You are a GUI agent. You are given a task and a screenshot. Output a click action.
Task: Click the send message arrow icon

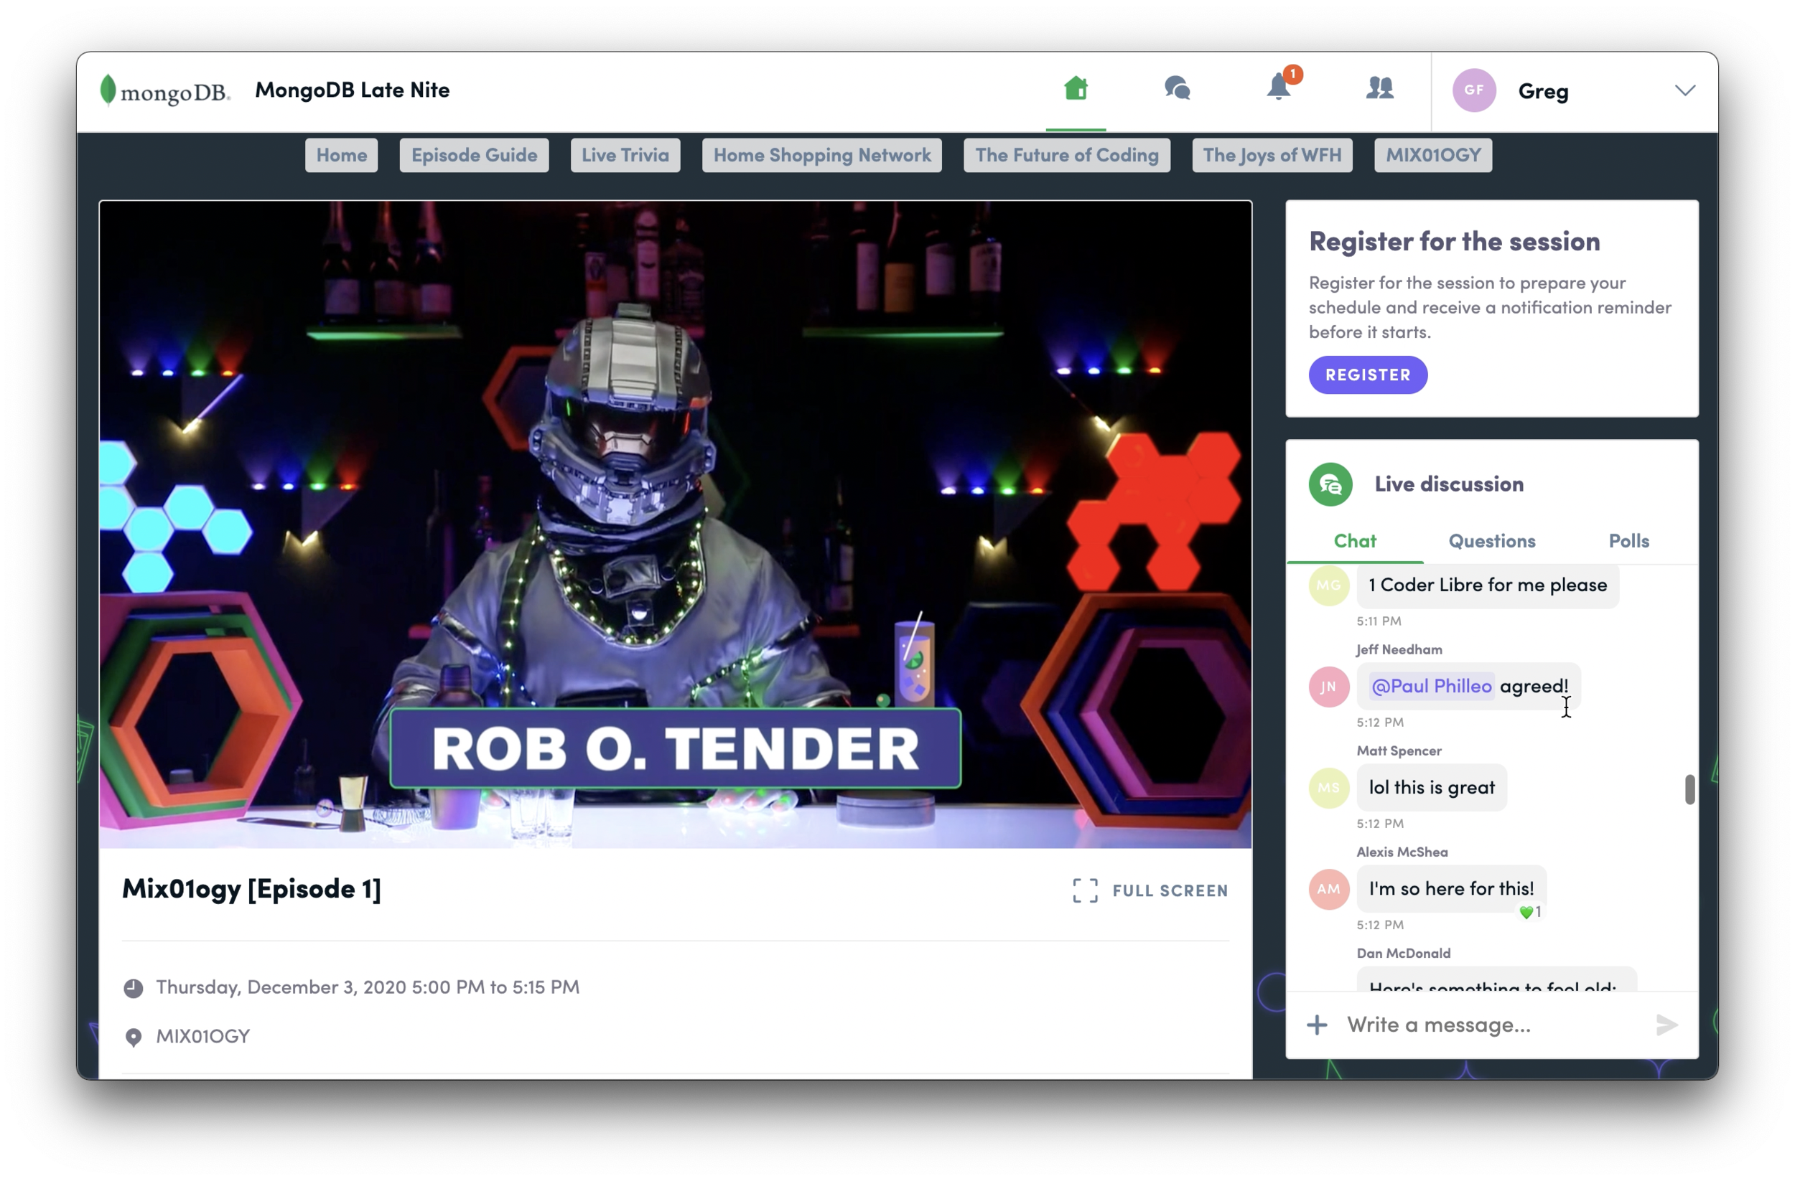(x=1666, y=1025)
